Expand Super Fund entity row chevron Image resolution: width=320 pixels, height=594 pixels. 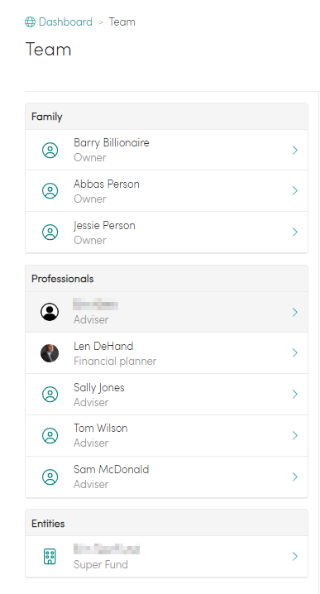(295, 556)
